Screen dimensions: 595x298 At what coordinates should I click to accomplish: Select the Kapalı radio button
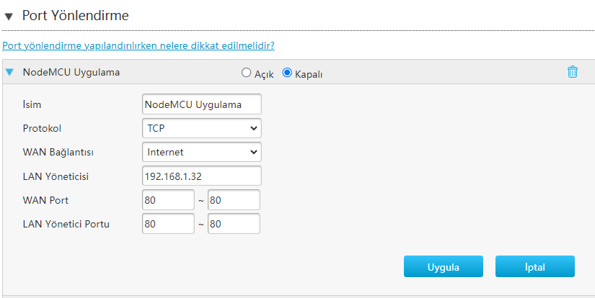287,73
